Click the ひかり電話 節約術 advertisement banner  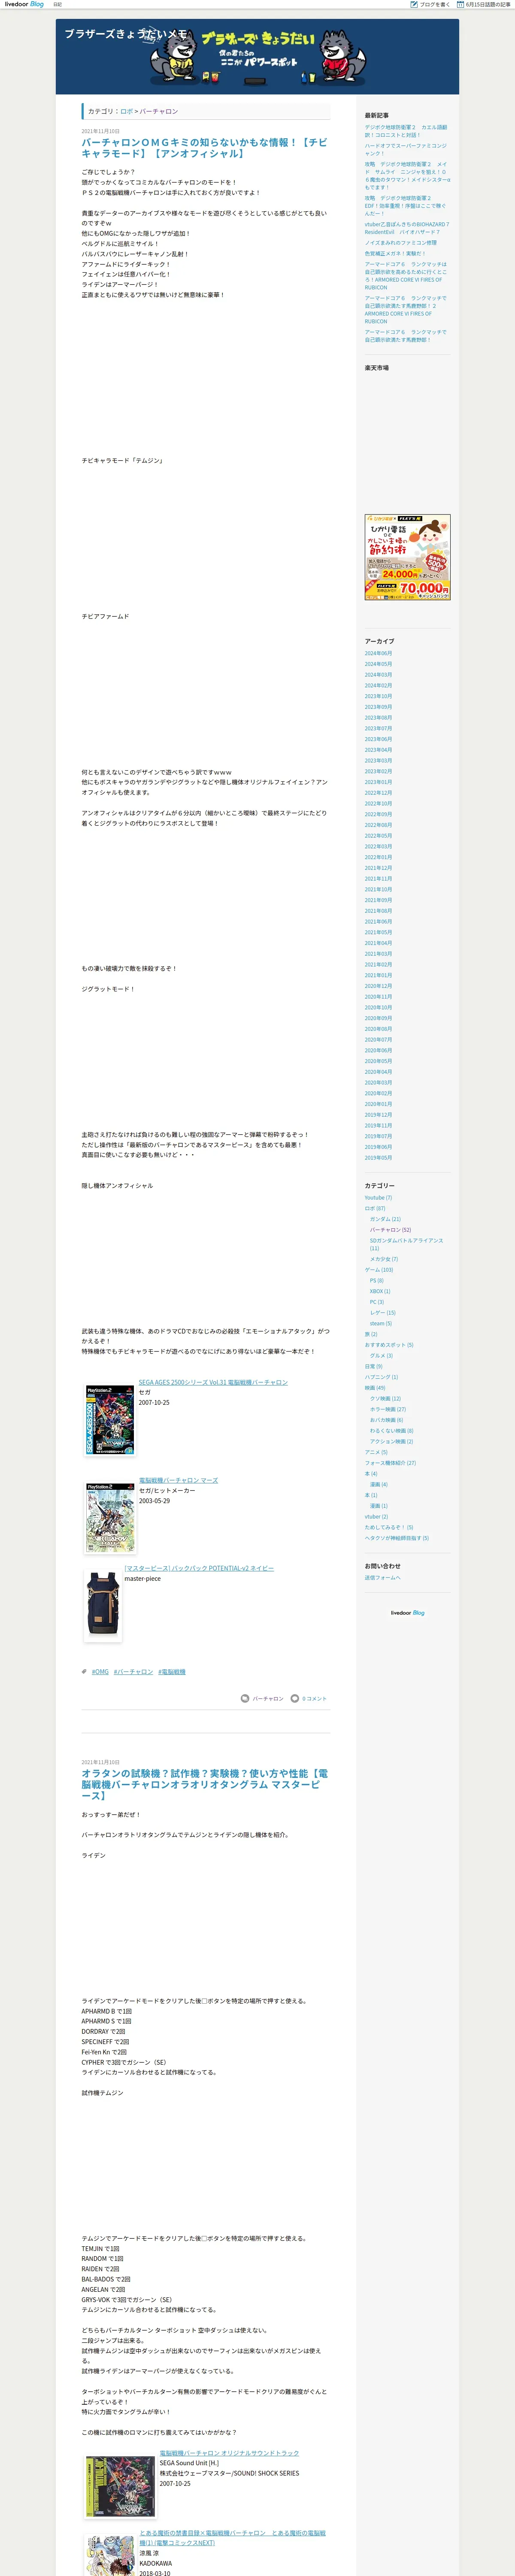(407, 557)
